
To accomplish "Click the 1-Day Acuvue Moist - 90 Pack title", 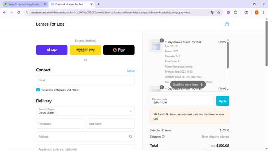I will pyautogui.click(x=183, y=42).
